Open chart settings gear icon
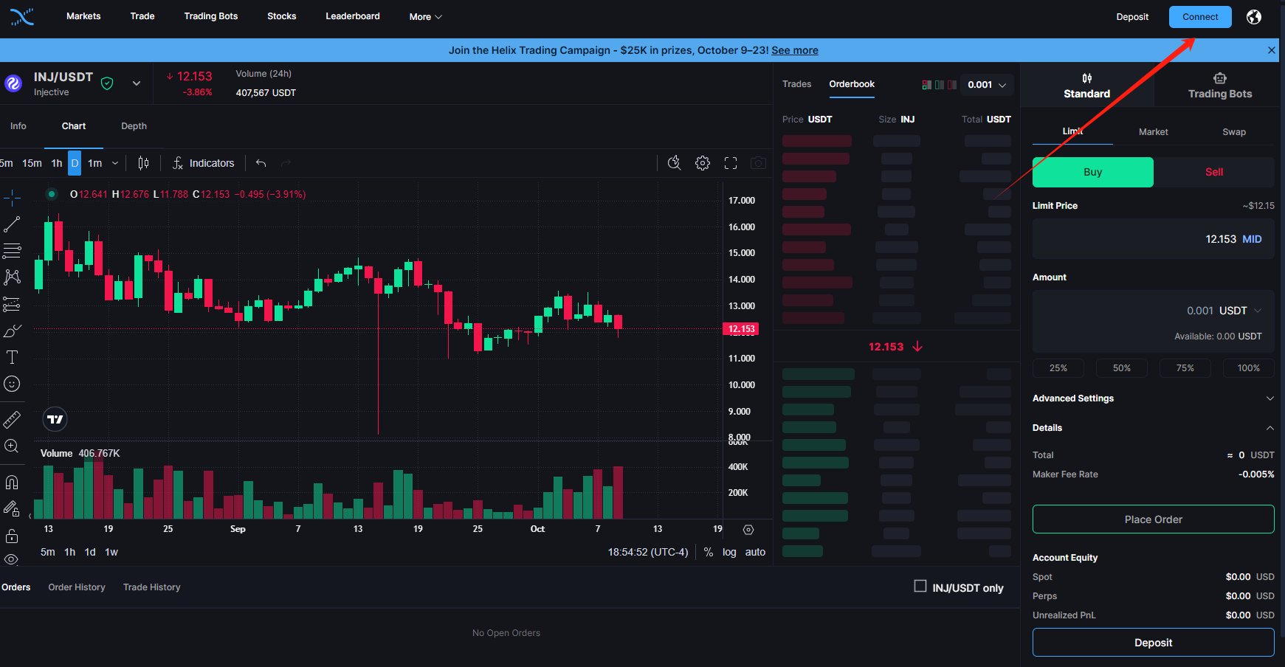The height and width of the screenshot is (667, 1285). click(703, 163)
